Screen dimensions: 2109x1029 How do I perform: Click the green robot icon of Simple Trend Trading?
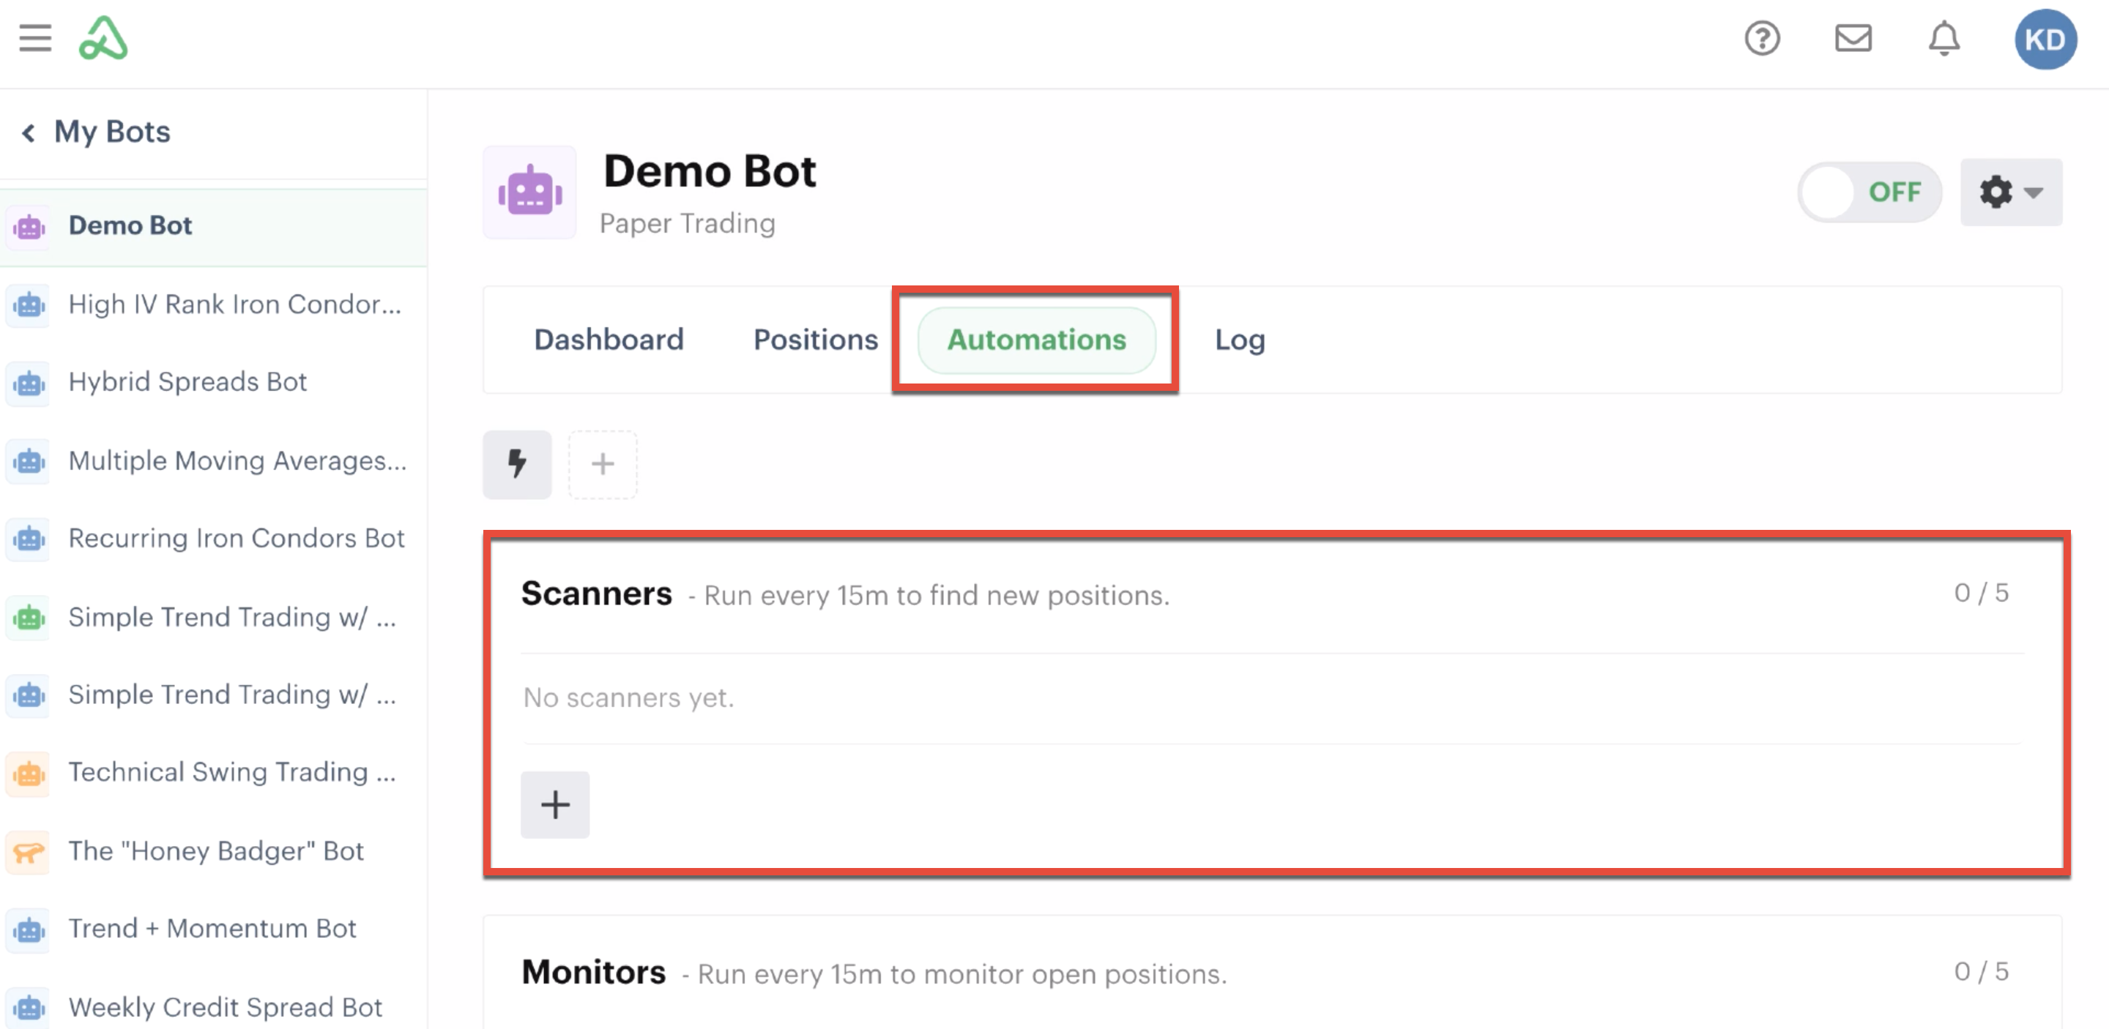[29, 618]
